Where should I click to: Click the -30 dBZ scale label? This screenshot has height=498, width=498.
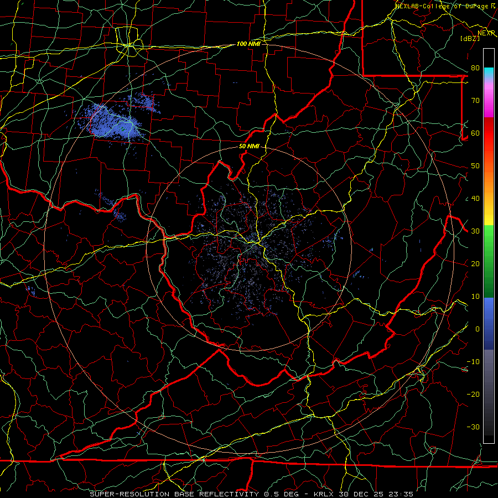(473, 427)
